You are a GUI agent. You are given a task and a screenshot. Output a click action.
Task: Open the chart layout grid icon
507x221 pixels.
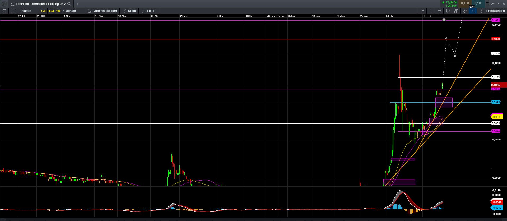13,11
